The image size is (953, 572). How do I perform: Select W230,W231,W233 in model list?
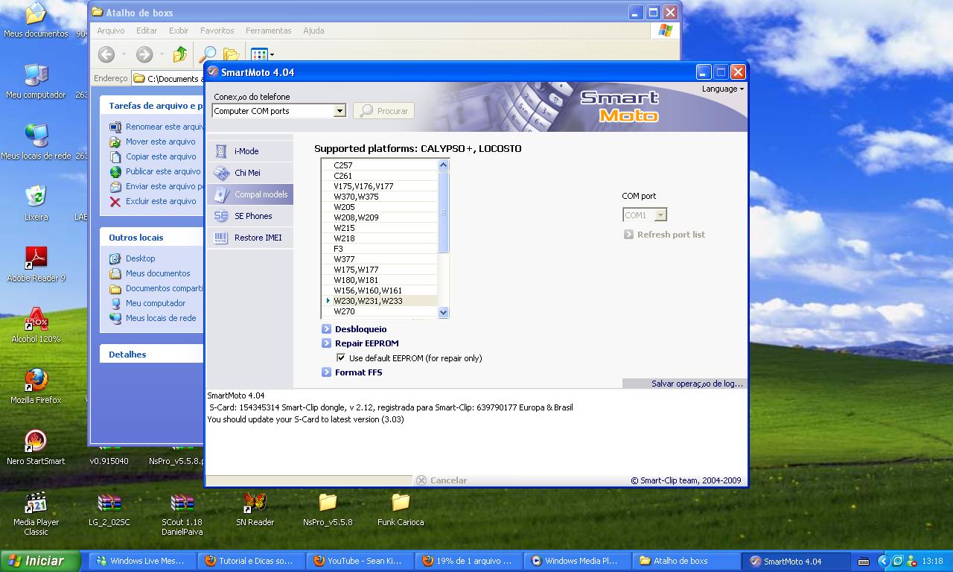[380, 301]
